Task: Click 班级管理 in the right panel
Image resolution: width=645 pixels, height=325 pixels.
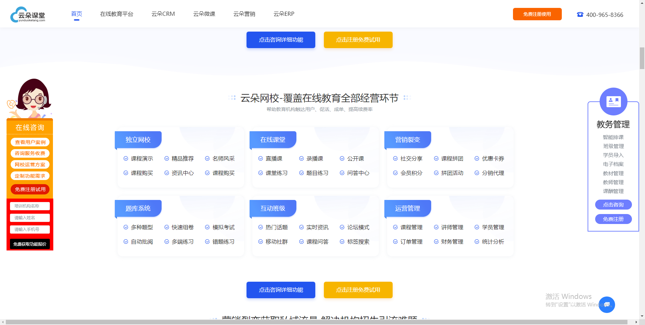Action: tap(613, 146)
